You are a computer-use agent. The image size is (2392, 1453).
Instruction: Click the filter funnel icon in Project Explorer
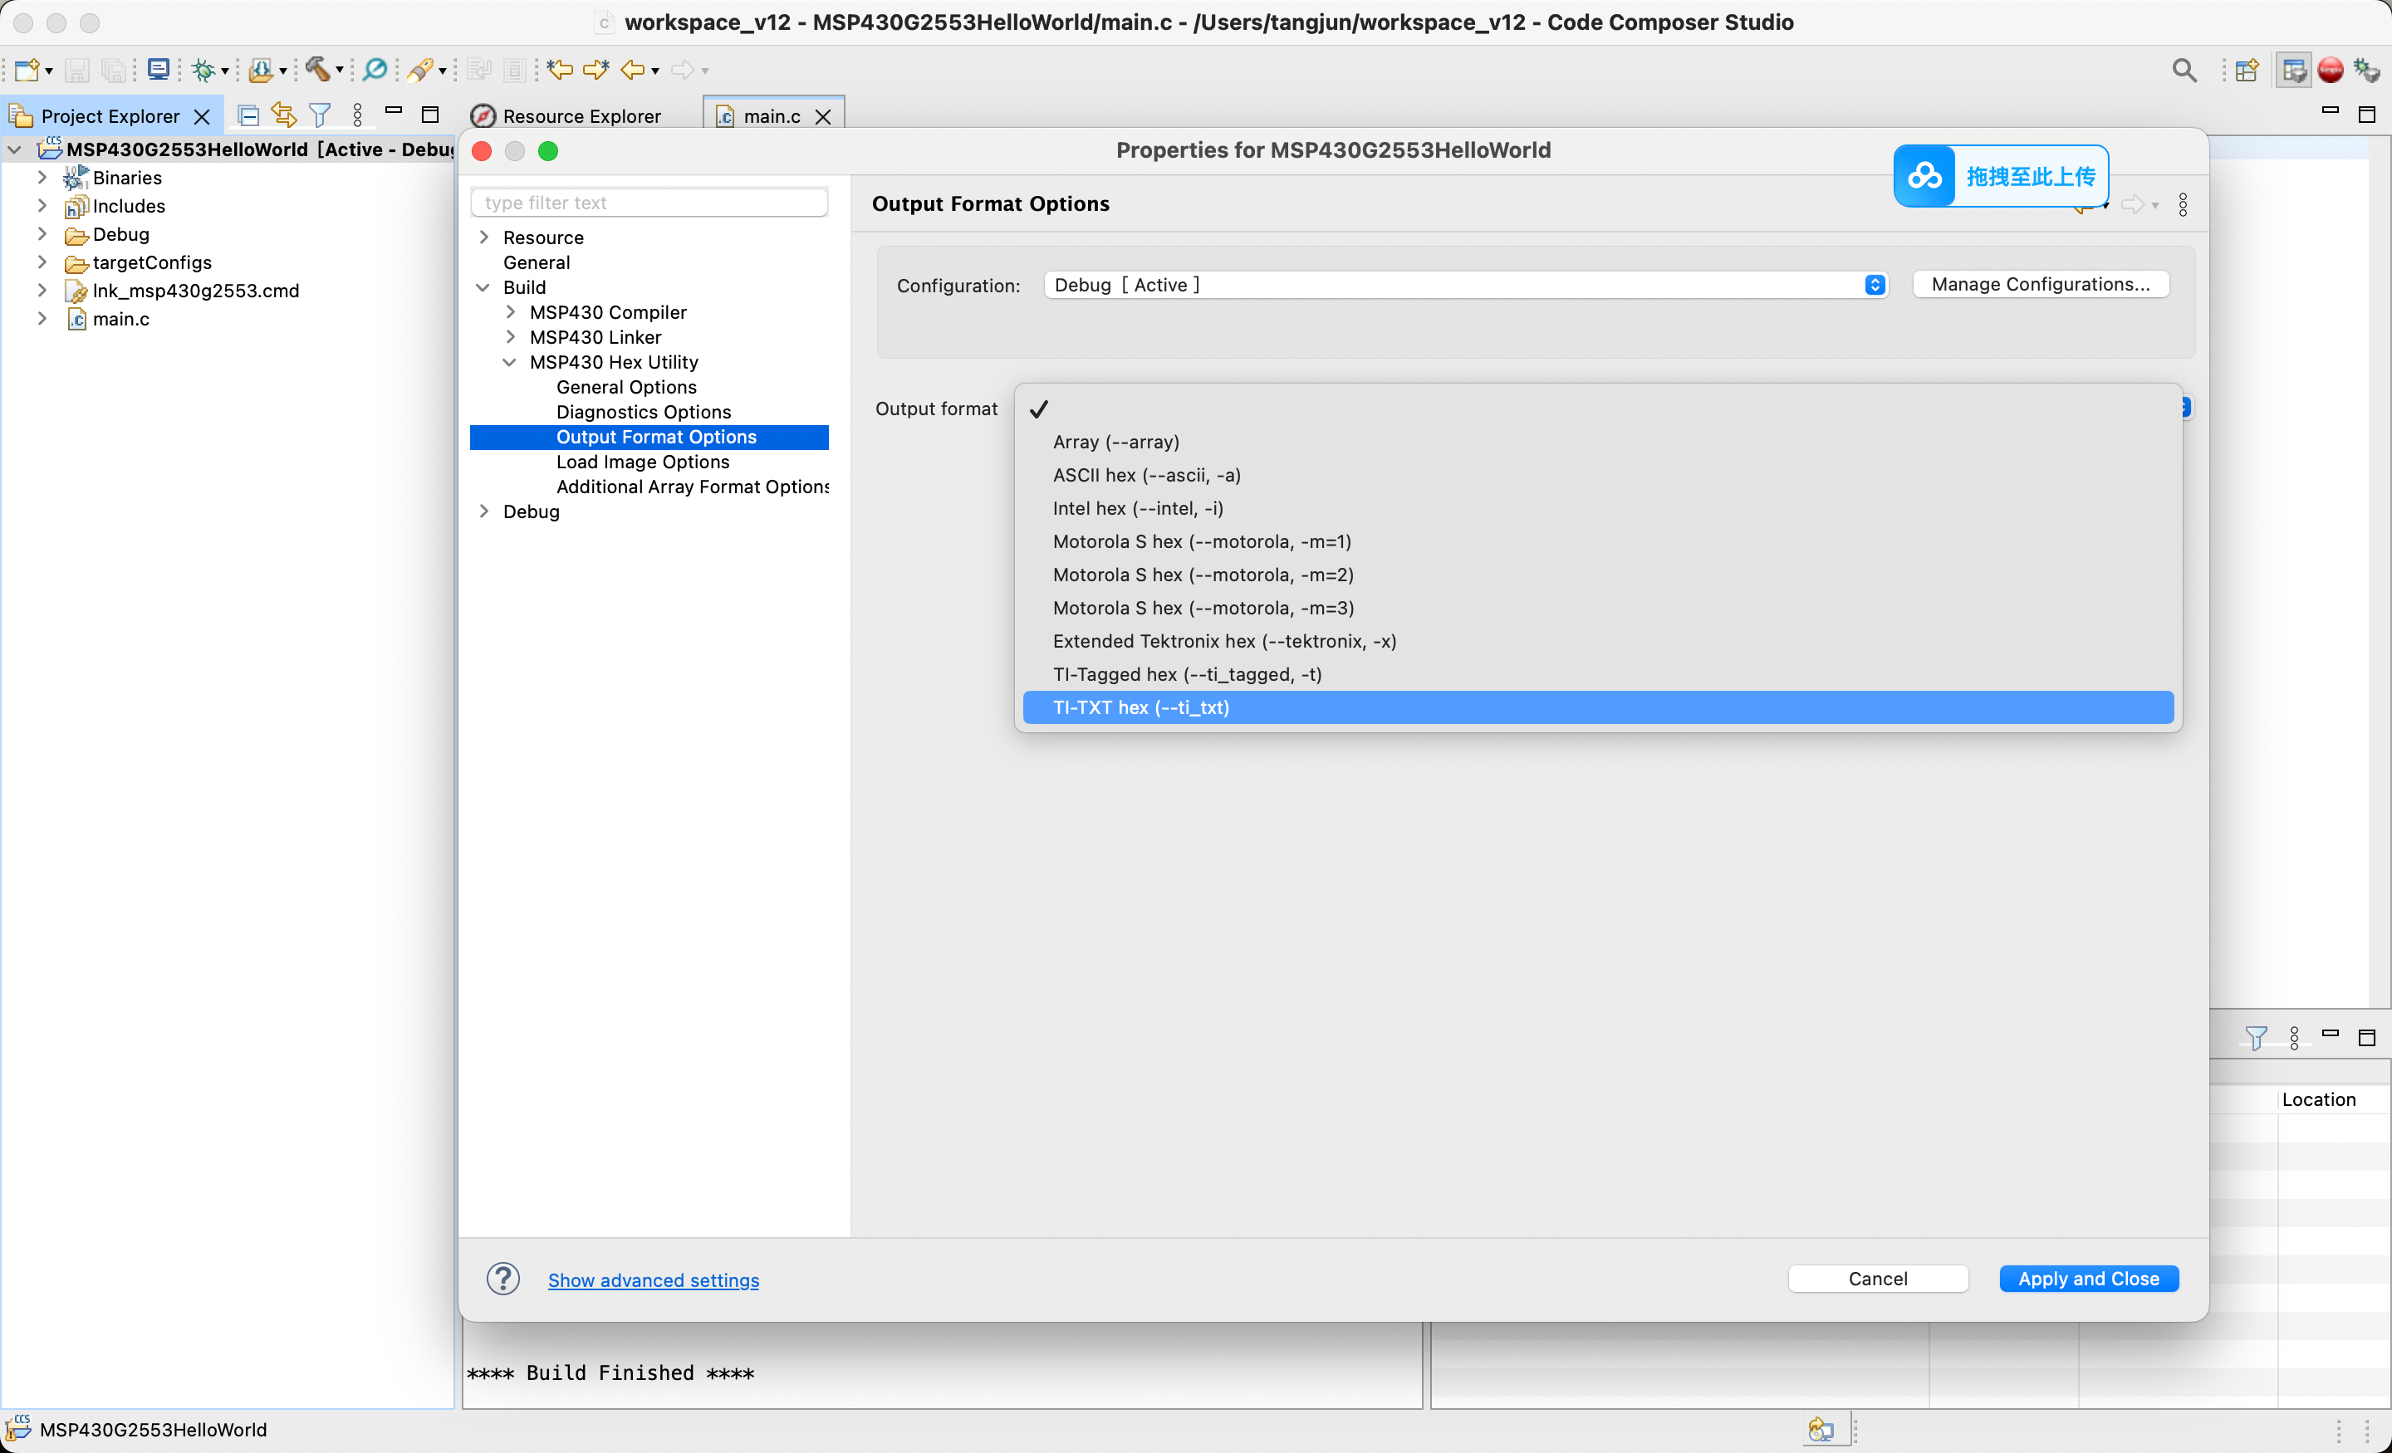(x=320, y=115)
